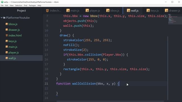Click the JS icon on keys.js tab

148,10
